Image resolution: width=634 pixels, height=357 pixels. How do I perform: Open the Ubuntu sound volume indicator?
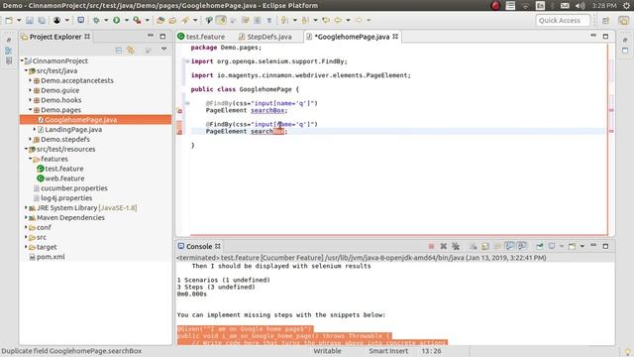(x=580, y=6)
